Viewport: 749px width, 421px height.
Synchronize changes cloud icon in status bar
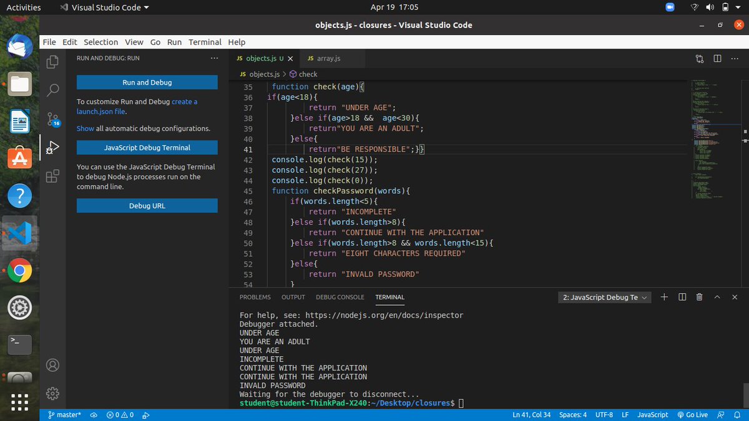coord(94,415)
